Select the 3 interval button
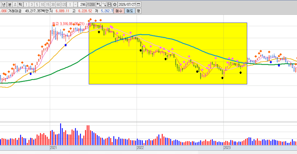297x154 pixels. pos(32,4)
